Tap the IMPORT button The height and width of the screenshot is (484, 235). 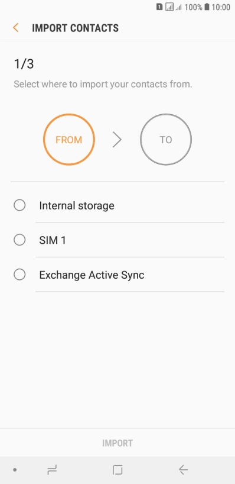(x=117, y=443)
